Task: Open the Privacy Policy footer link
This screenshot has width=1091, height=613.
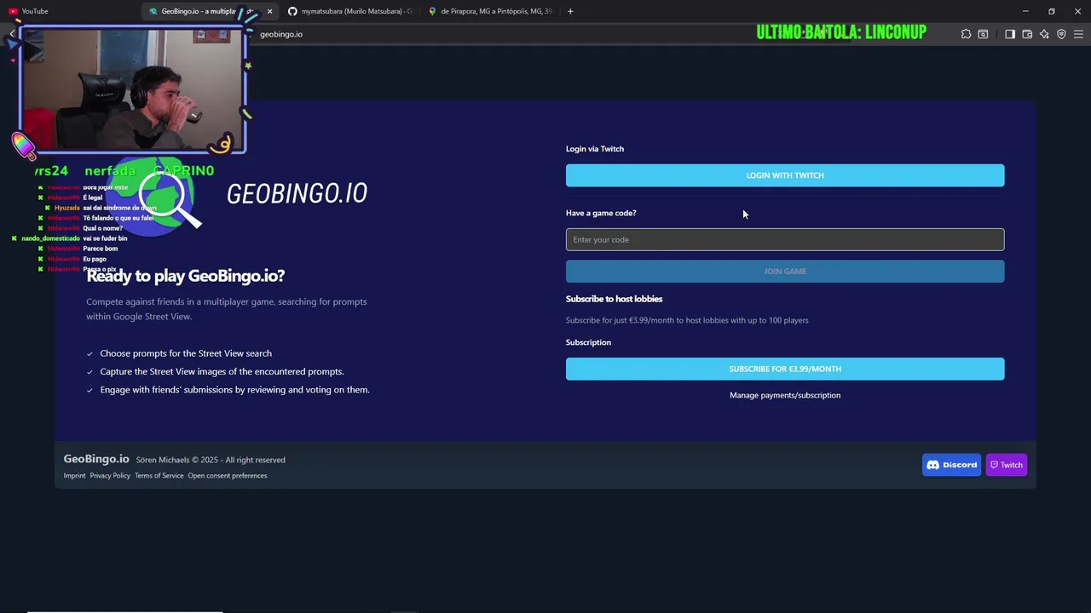Action: 110,476
